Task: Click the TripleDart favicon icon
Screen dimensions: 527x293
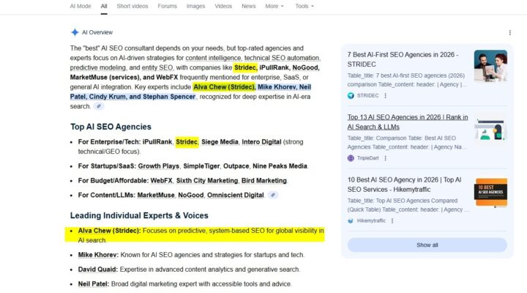Action: click(x=351, y=158)
